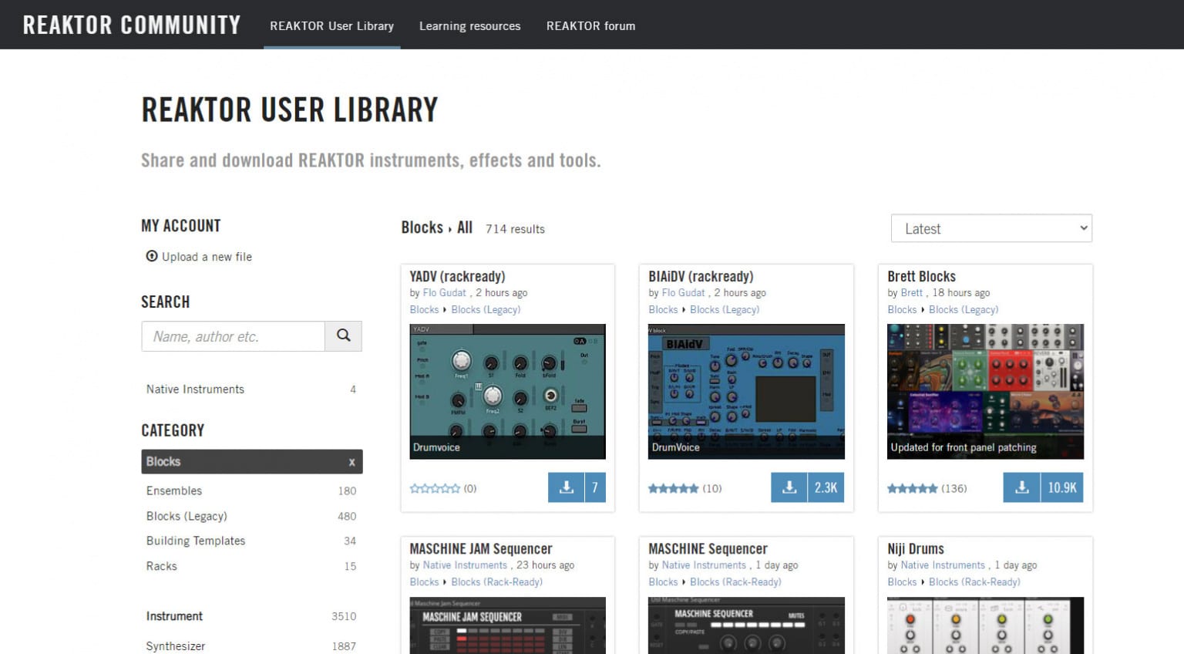
Task: Expand the Blocks breadcrumb in results header
Action: [x=422, y=228]
